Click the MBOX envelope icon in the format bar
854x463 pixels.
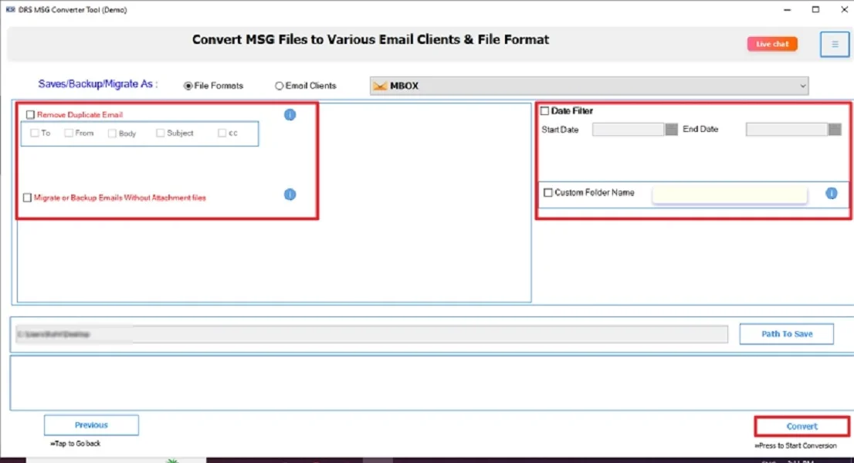point(381,86)
